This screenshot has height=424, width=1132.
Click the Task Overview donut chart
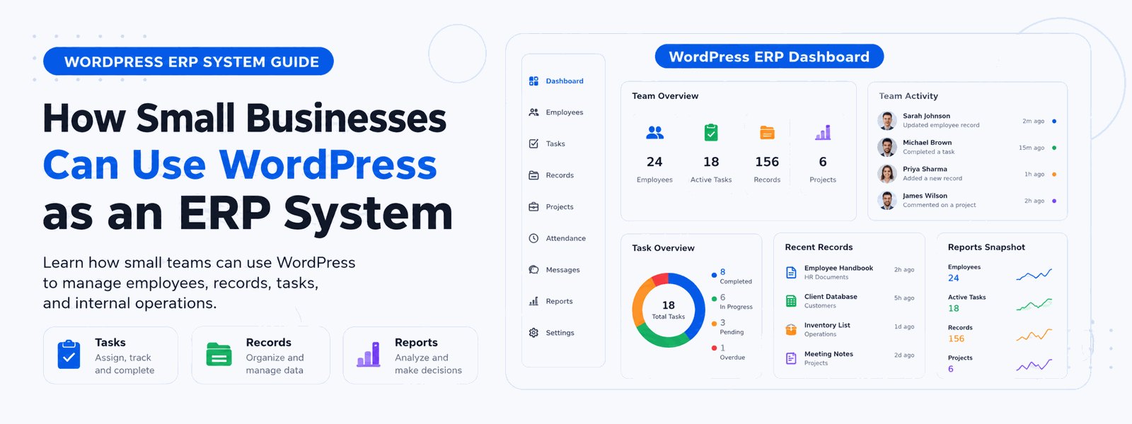[x=669, y=310]
